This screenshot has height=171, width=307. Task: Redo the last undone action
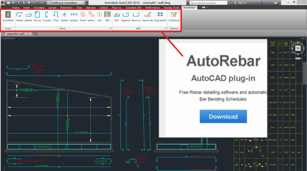pyautogui.click(x=41, y=3)
